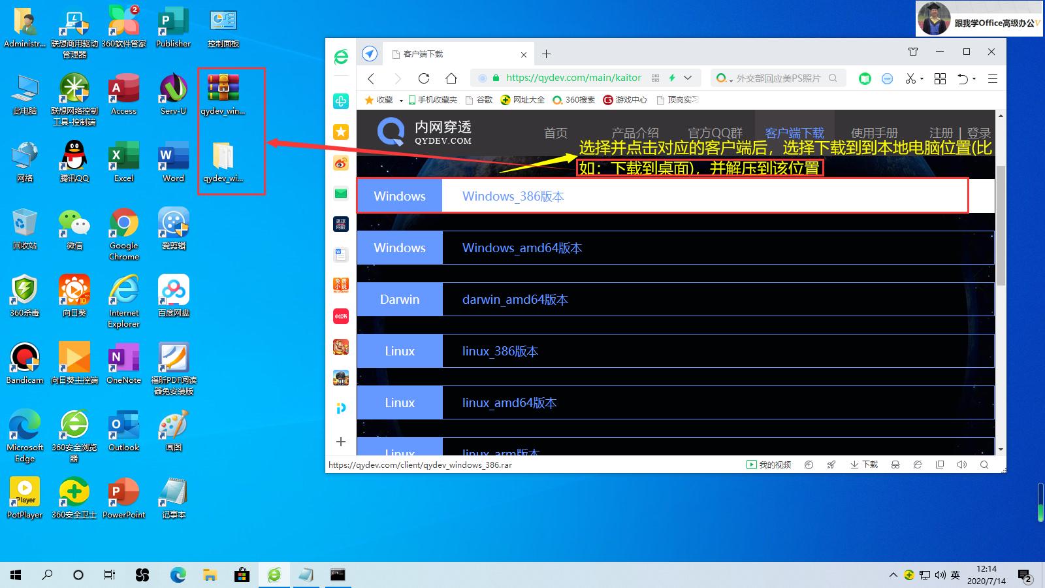Viewport: 1045px width, 588px height.
Task: Expand the 收藏 bookmarks dropdown arrow
Action: (401, 100)
